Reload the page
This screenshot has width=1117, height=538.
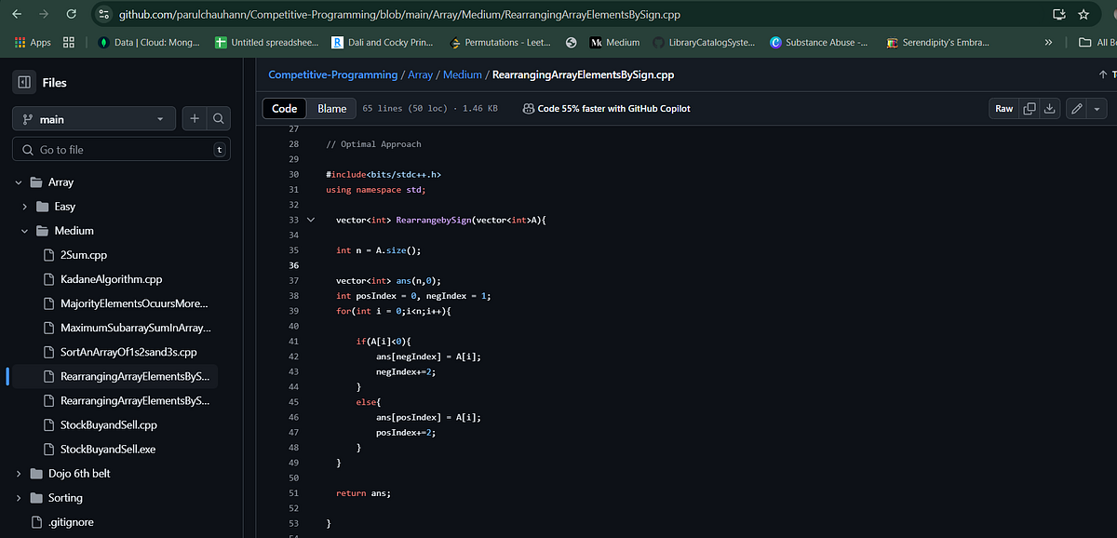pyautogui.click(x=72, y=14)
